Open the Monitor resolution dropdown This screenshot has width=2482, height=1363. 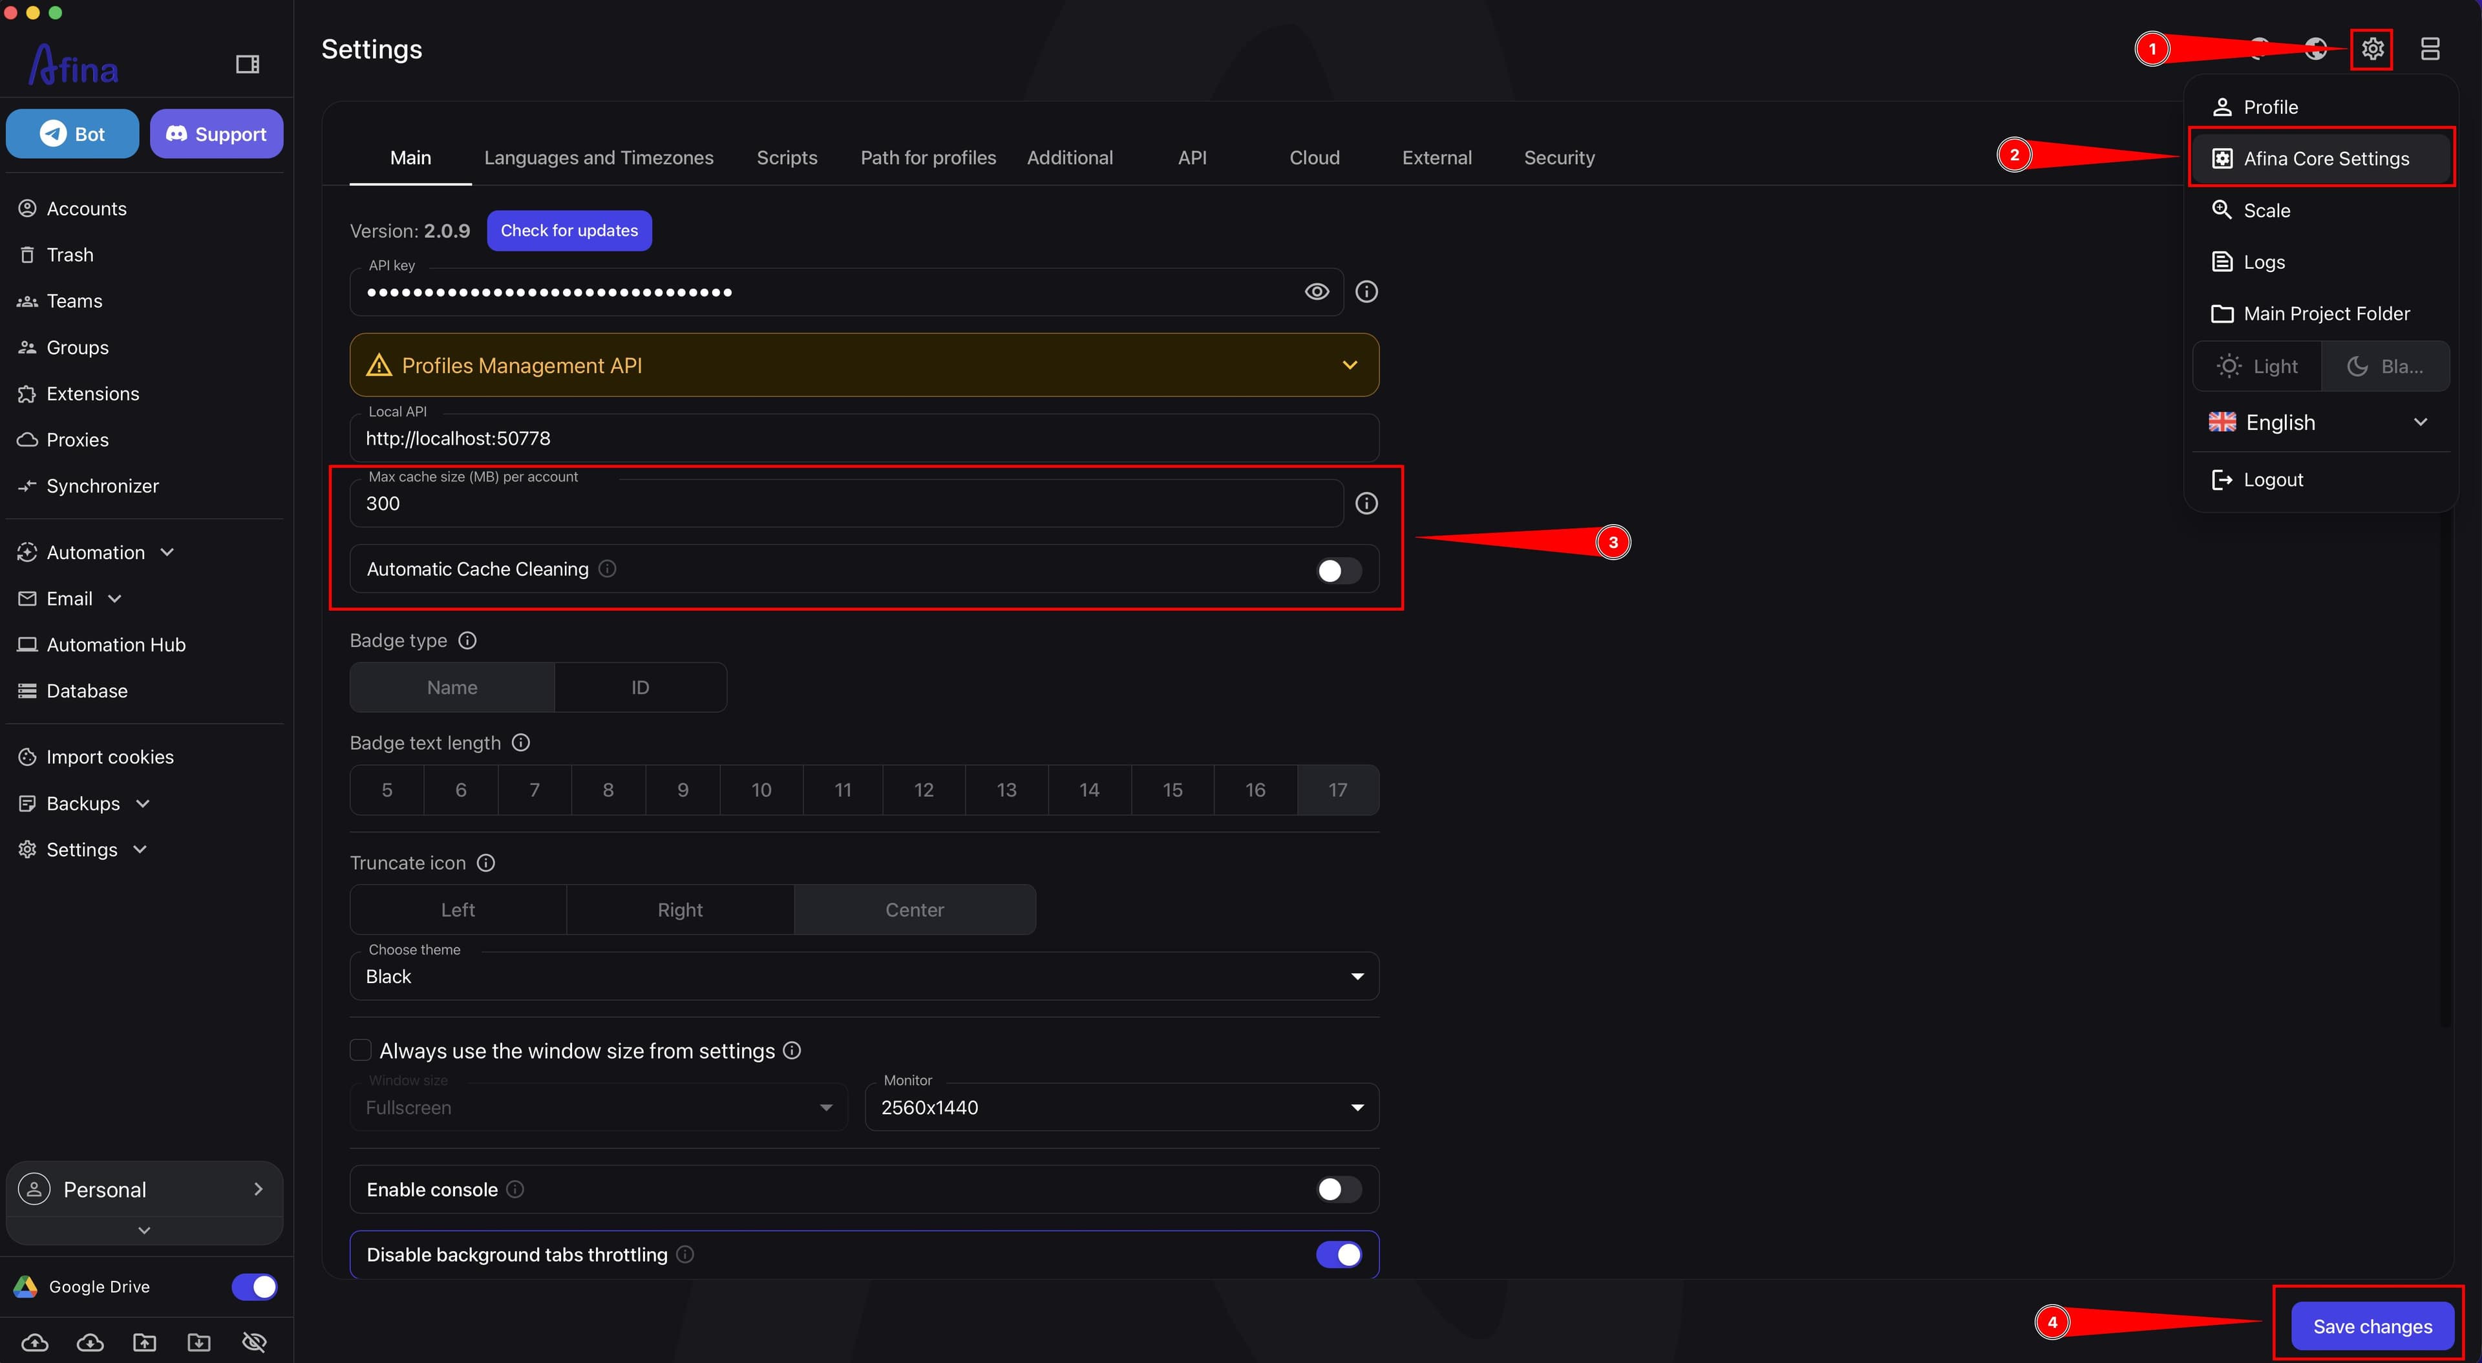(1121, 1107)
